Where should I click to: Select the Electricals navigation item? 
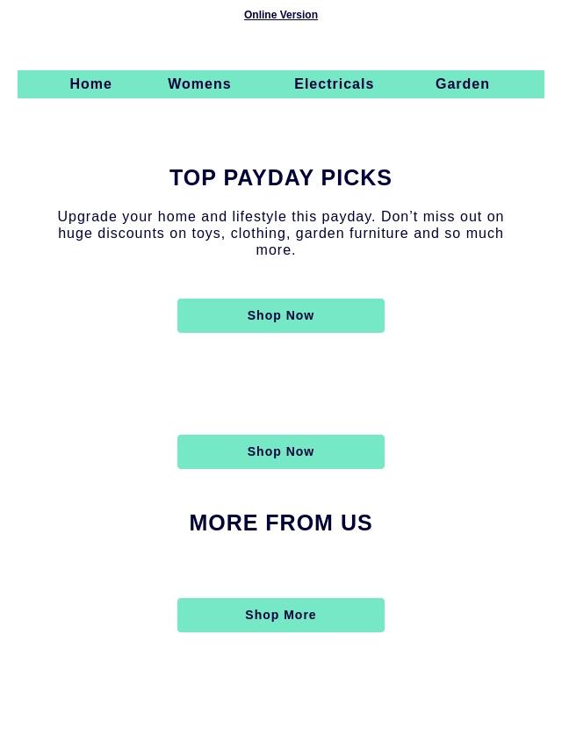[334, 83]
